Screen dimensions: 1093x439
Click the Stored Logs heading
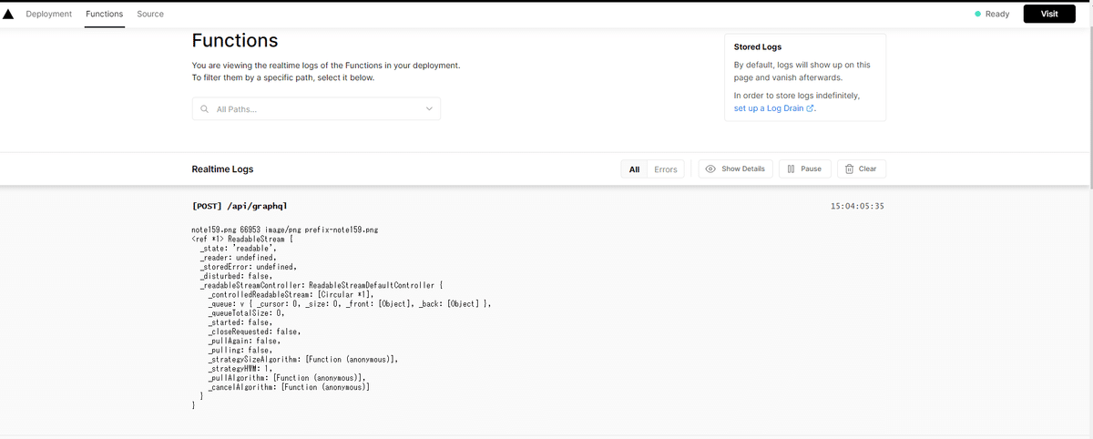pos(758,46)
